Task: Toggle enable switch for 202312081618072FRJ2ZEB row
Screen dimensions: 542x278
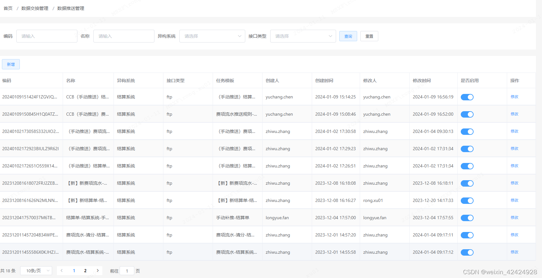Action: tap(467, 183)
